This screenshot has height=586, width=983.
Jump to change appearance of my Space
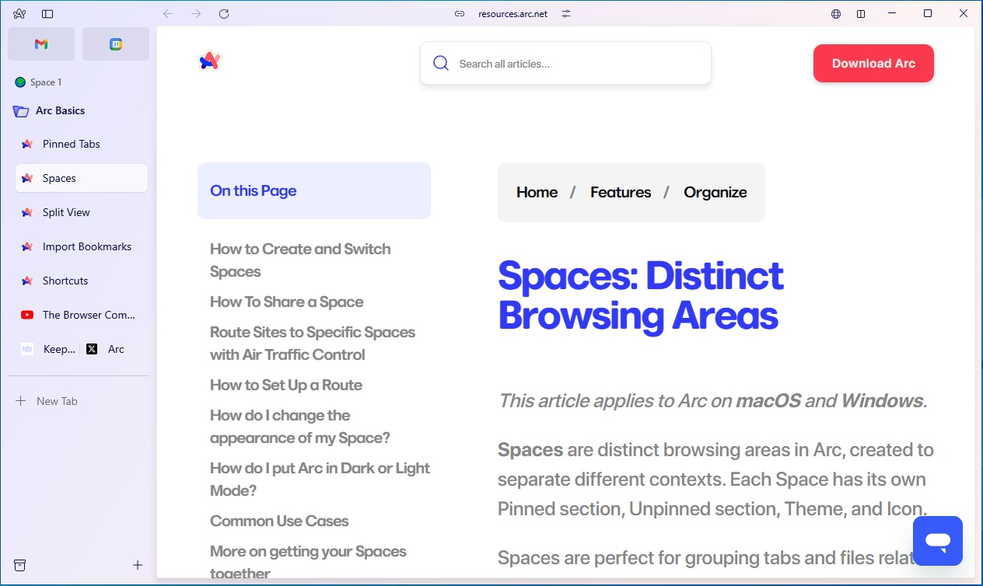300,427
